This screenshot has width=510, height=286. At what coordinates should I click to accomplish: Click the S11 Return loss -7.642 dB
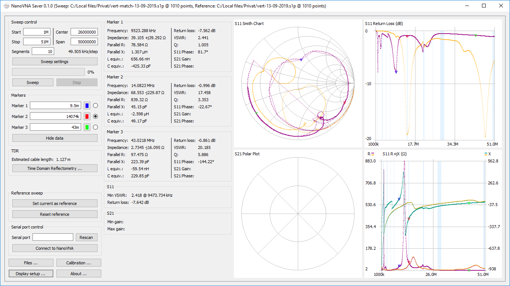[x=140, y=202]
